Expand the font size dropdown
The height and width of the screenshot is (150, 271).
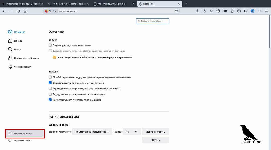pyautogui.click(x=131, y=131)
